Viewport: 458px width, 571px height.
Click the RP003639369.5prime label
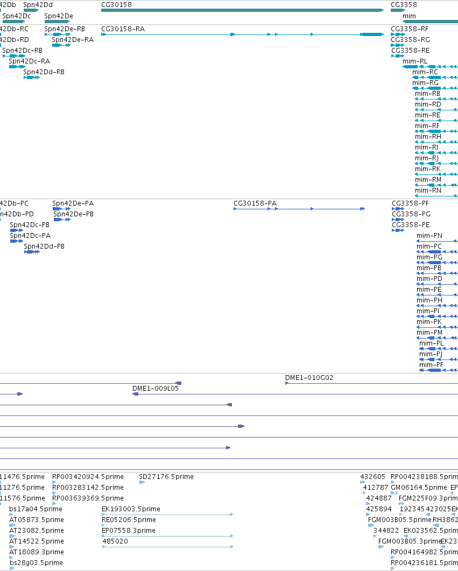coord(88,498)
